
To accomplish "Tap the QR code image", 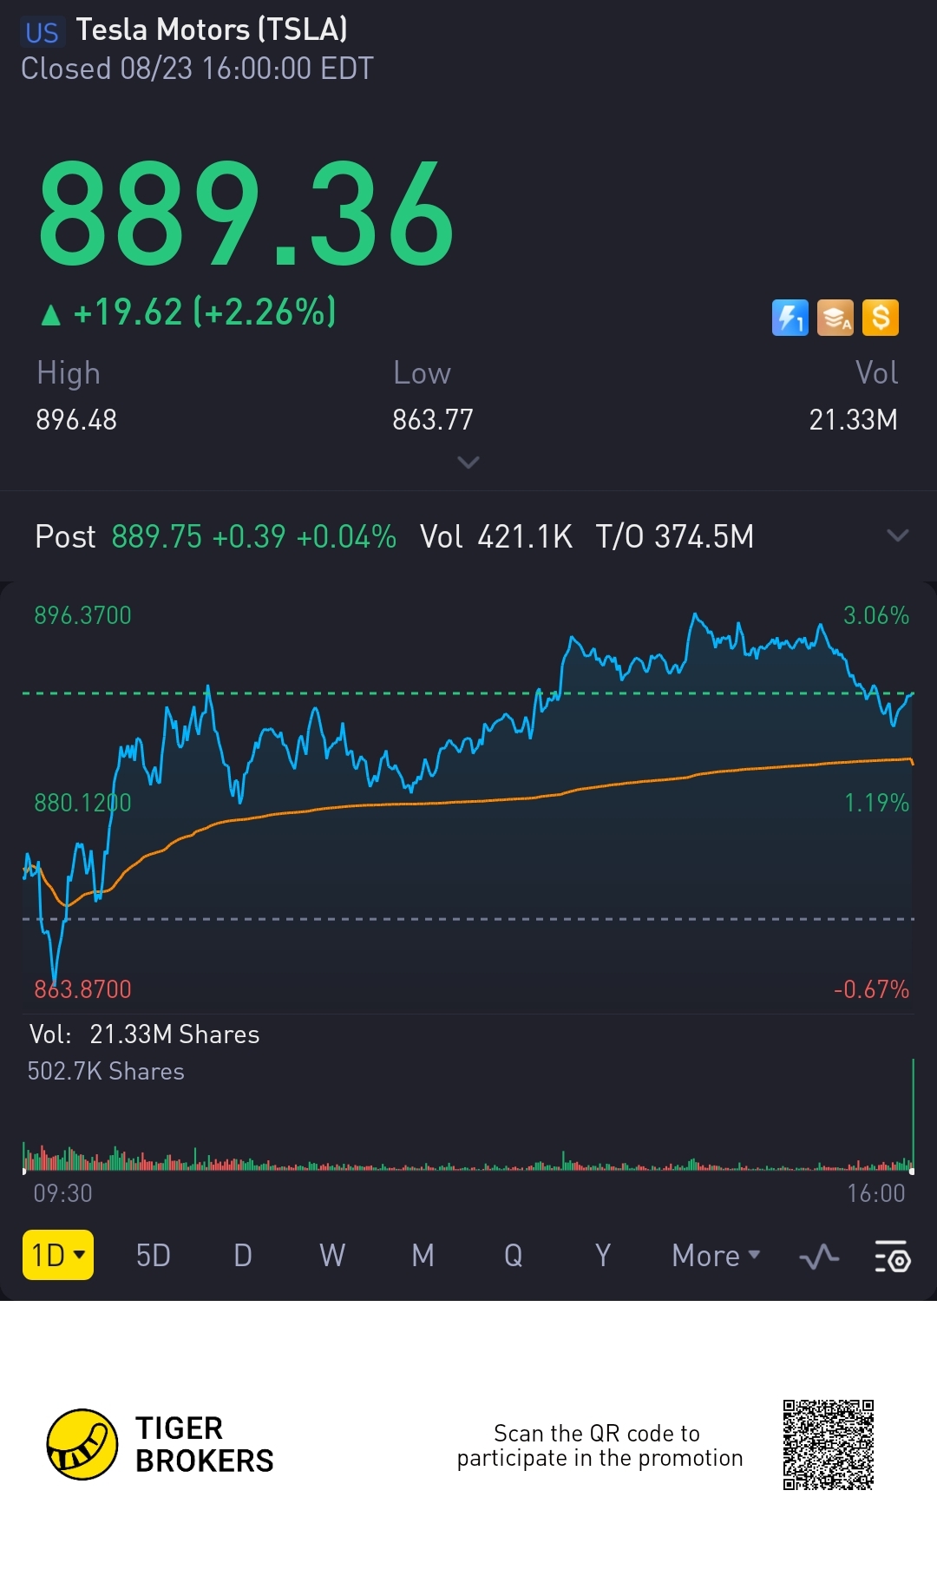I will pyautogui.click(x=828, y=1444).
